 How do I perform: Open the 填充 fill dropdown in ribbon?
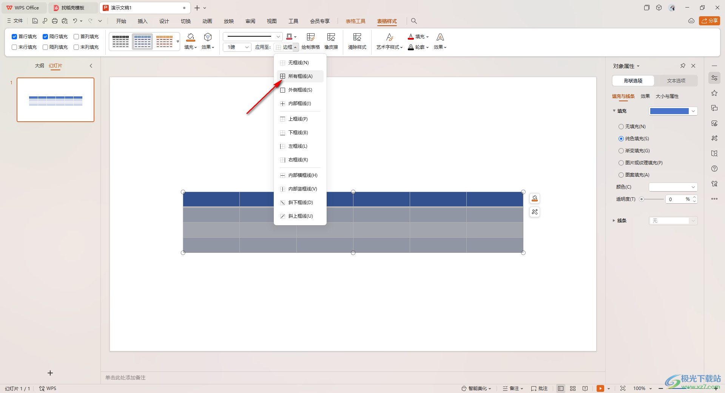coord(191,47)
